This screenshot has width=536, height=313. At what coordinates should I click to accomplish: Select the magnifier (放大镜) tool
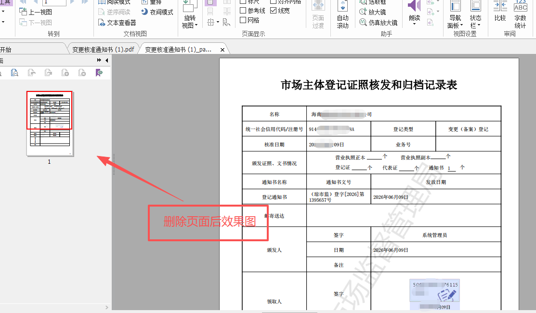point(373,12)
